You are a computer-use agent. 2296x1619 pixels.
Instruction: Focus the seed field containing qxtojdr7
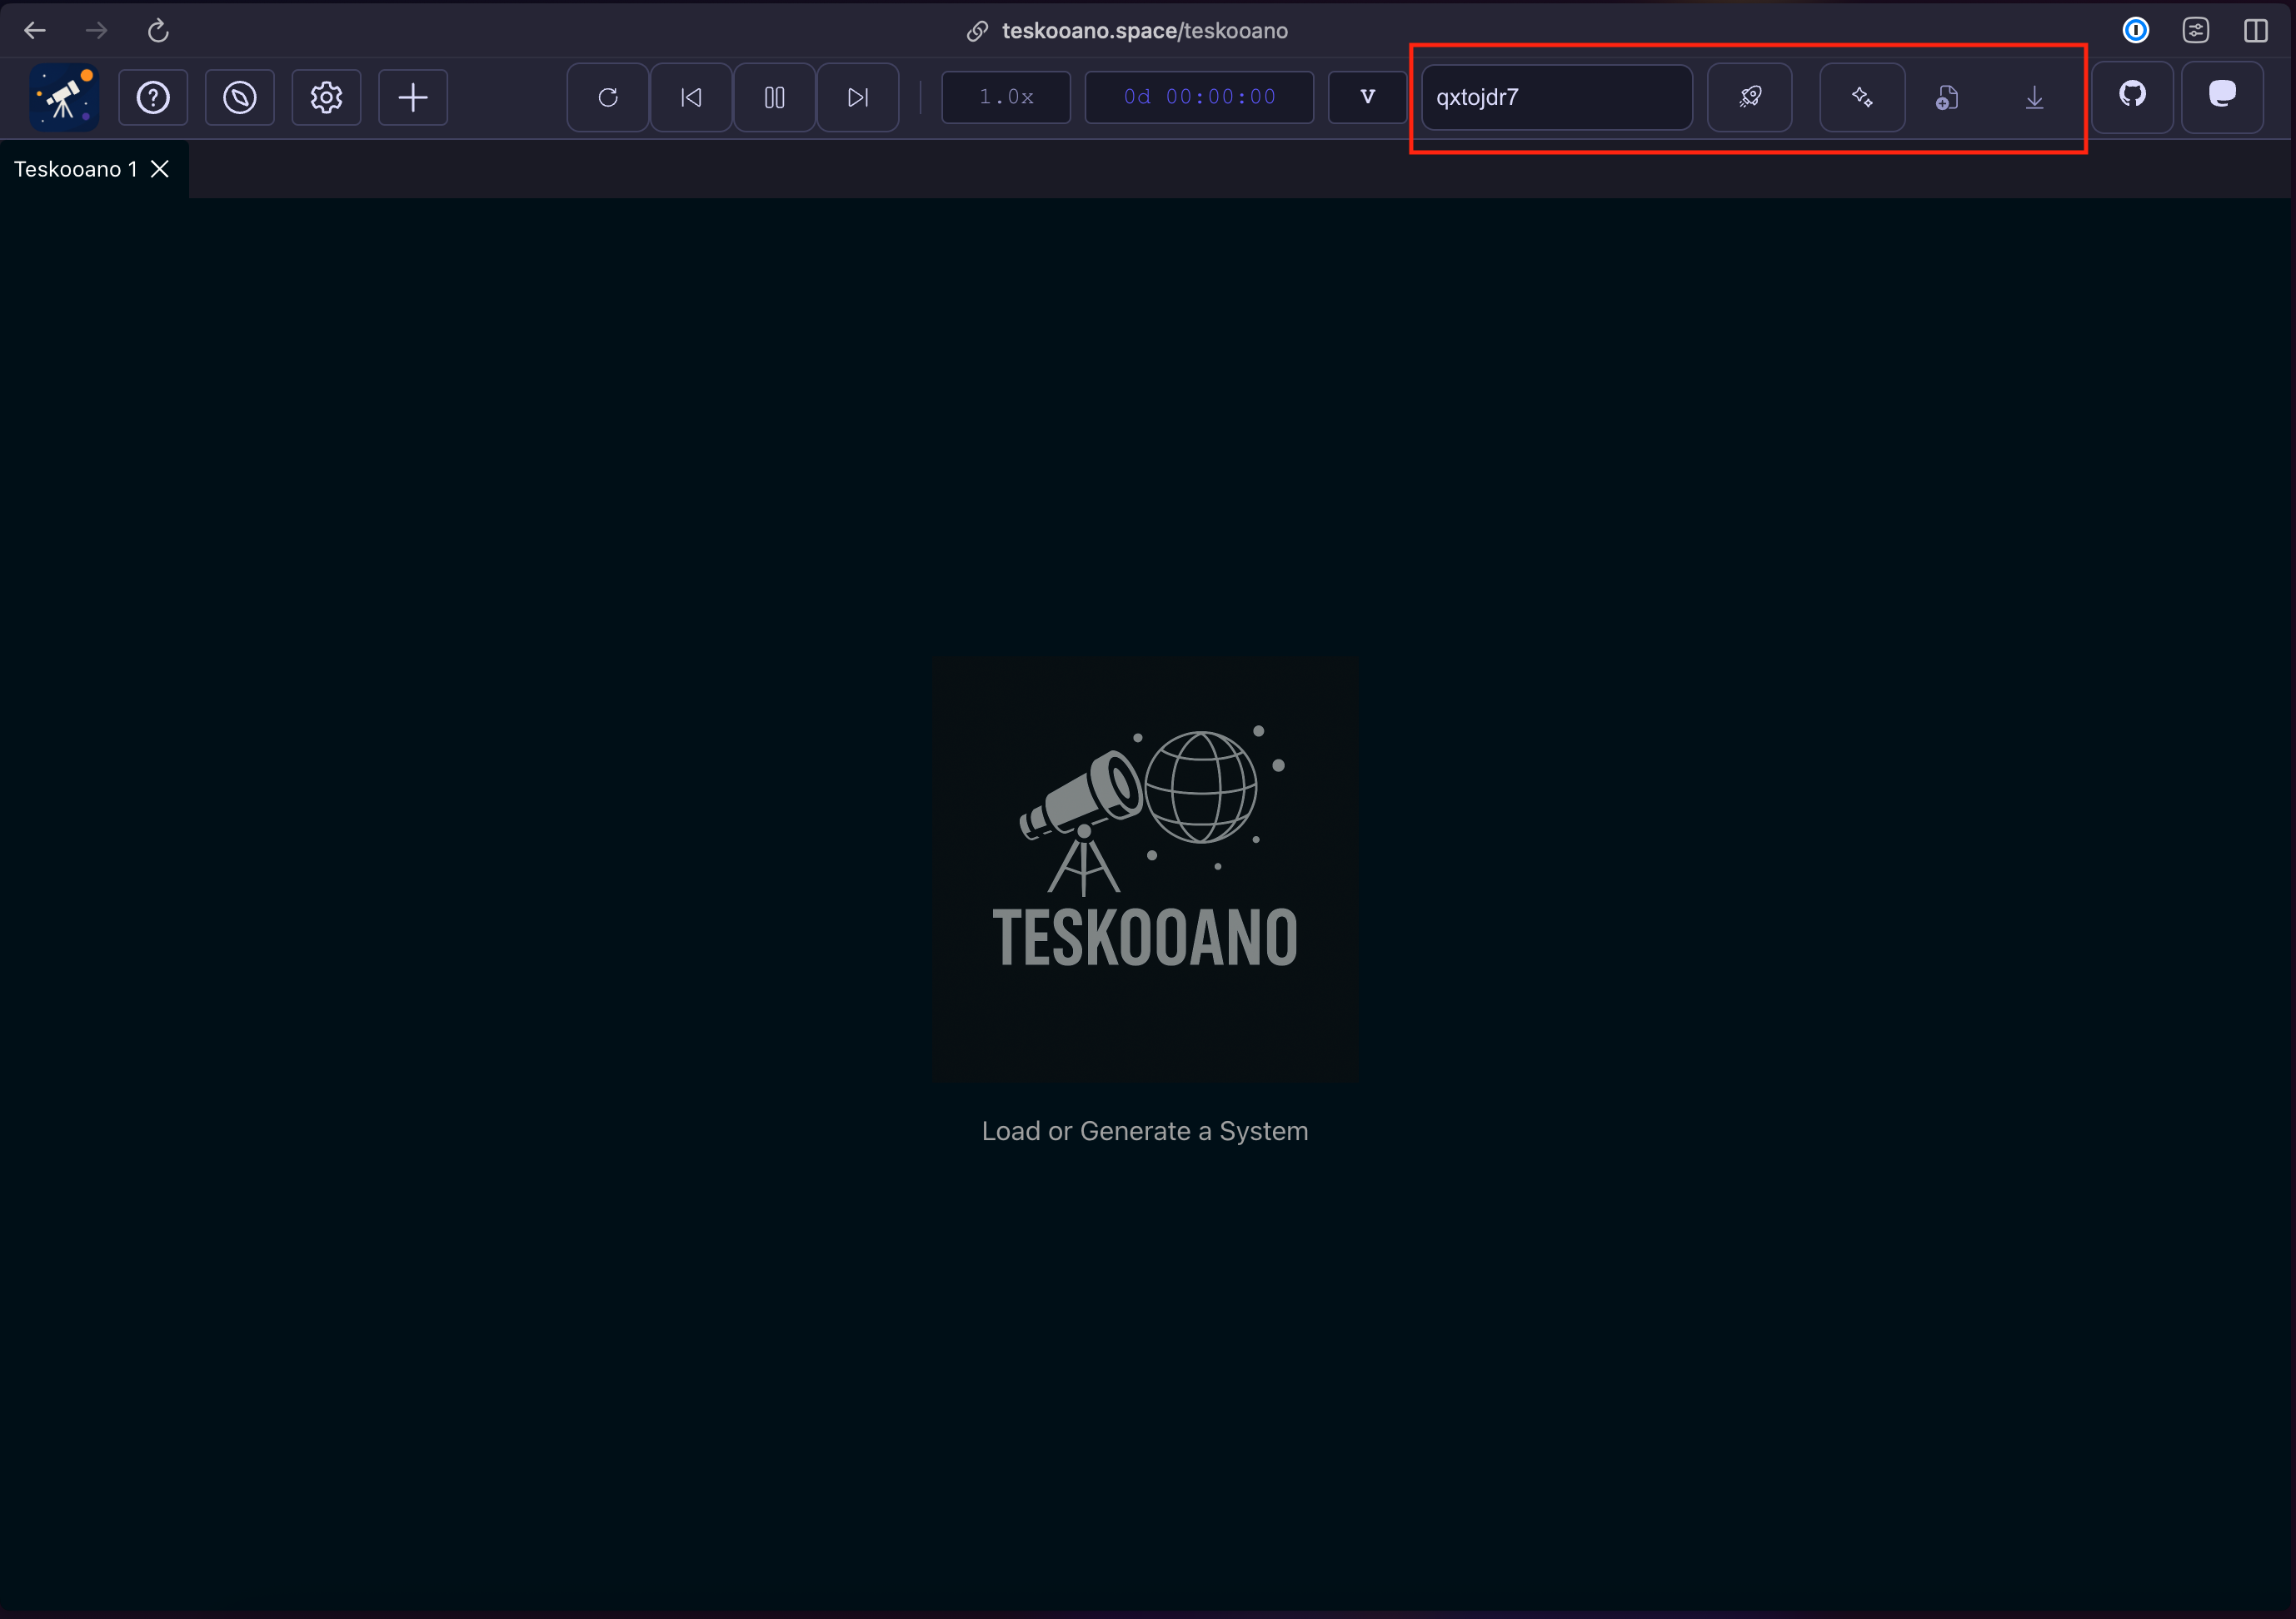point(1557,97)
